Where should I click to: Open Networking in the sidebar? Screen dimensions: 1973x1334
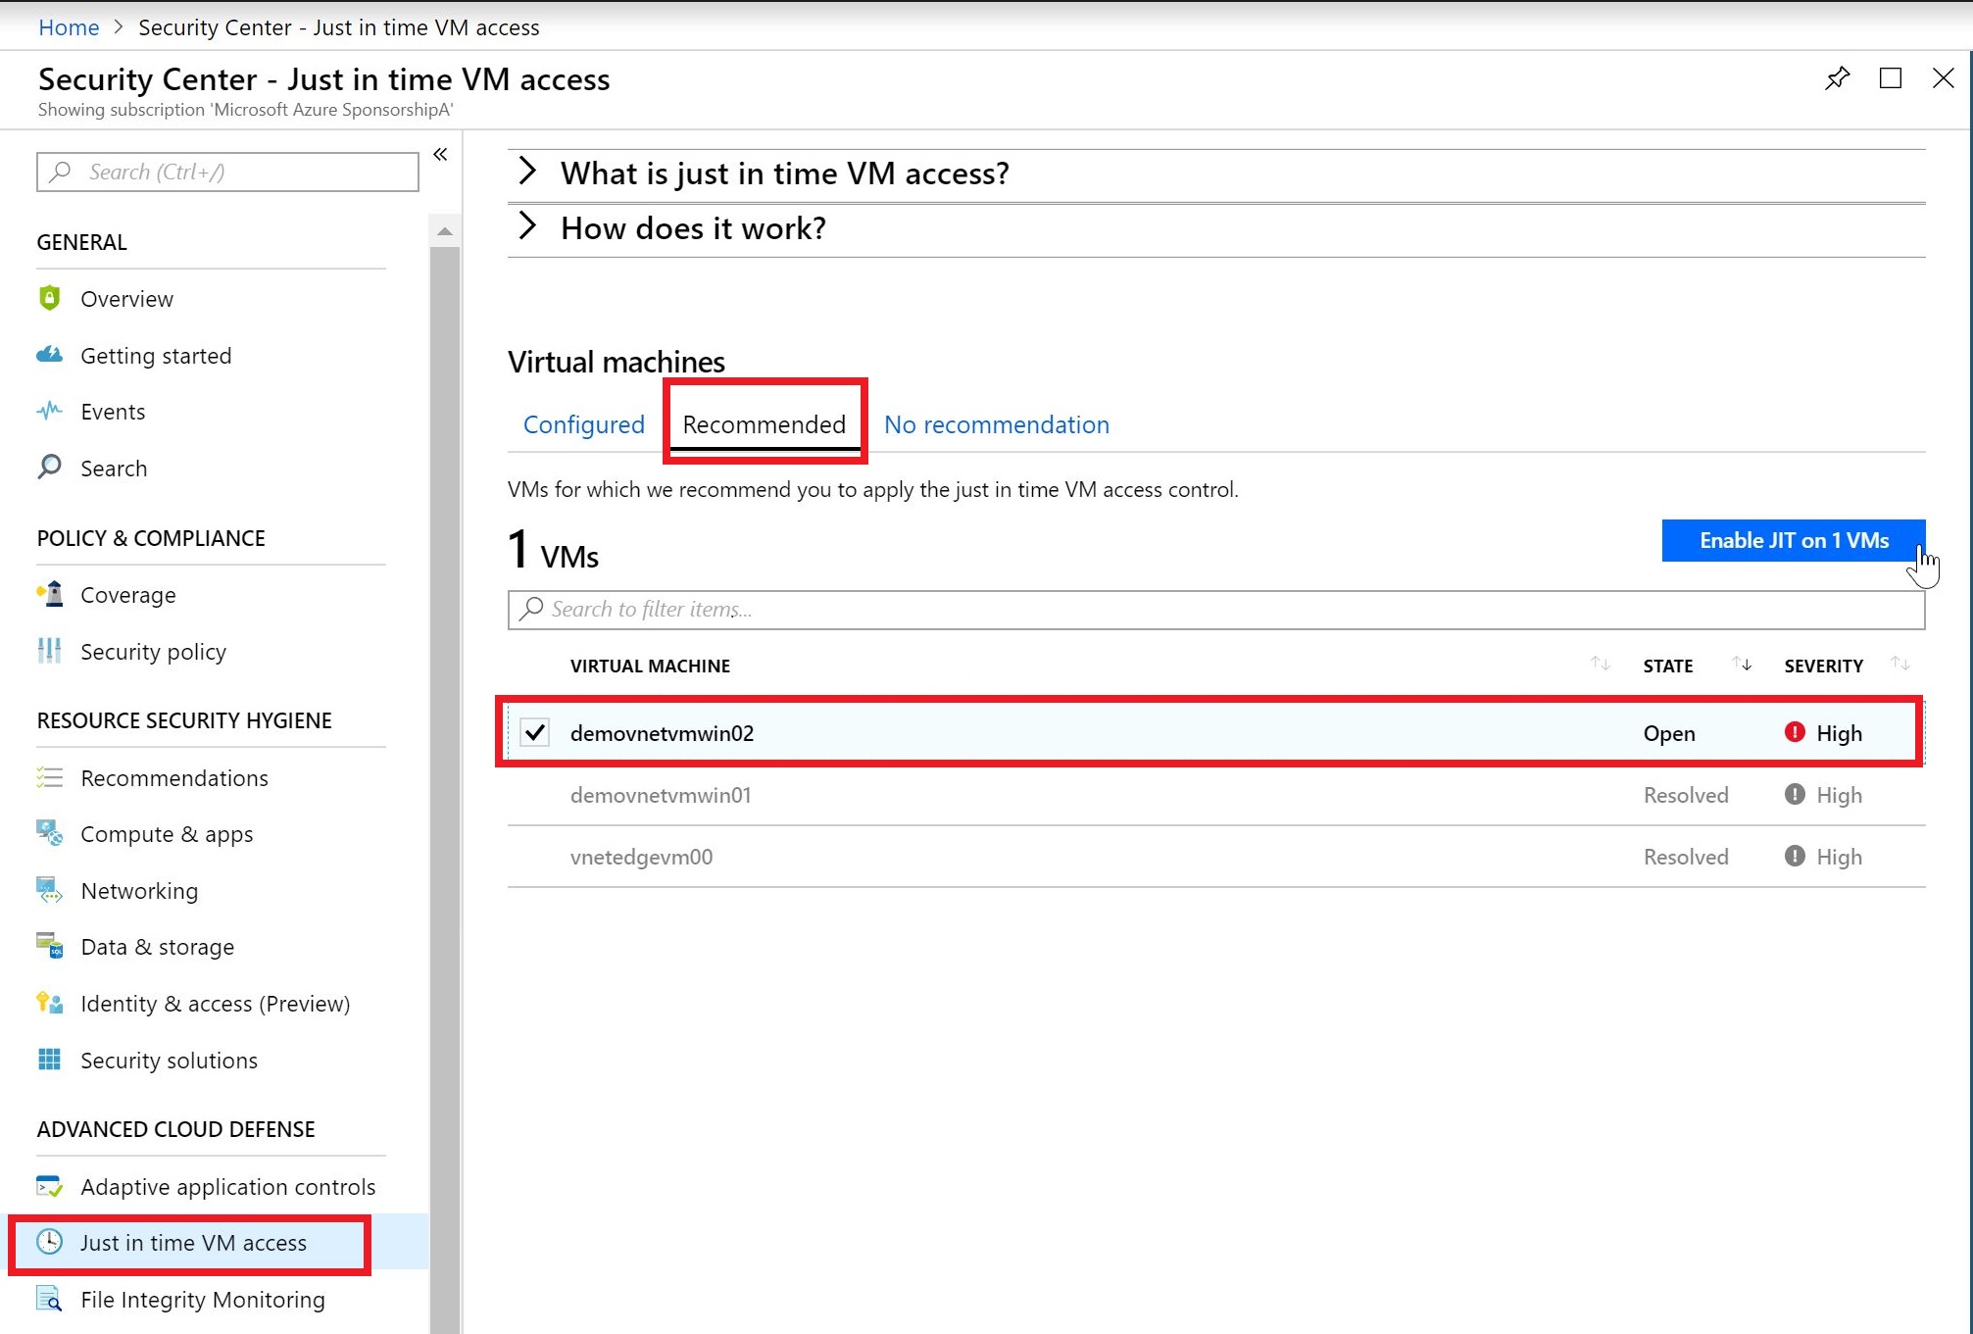(139, 891)
